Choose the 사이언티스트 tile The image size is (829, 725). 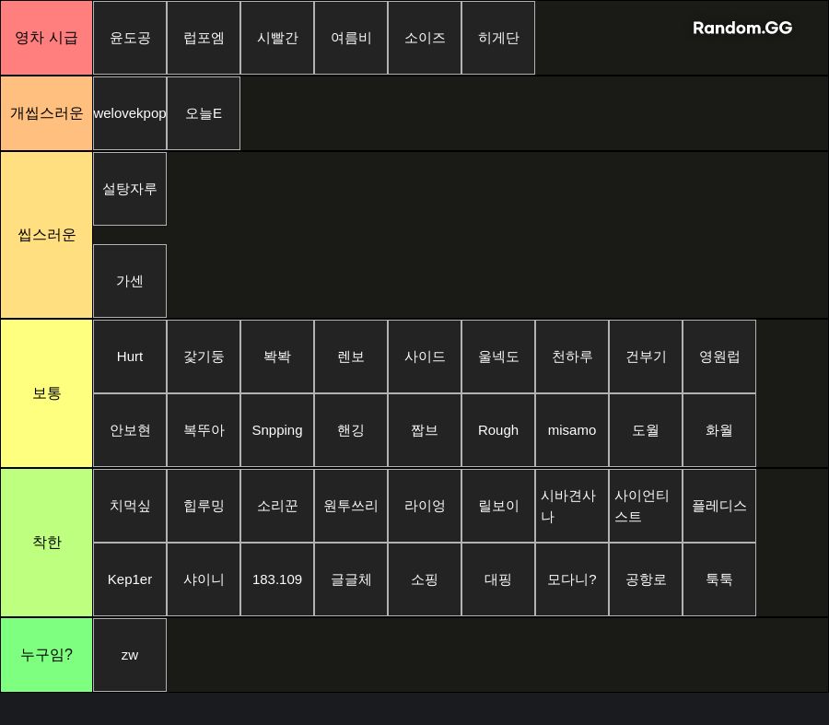coord(646,506)
